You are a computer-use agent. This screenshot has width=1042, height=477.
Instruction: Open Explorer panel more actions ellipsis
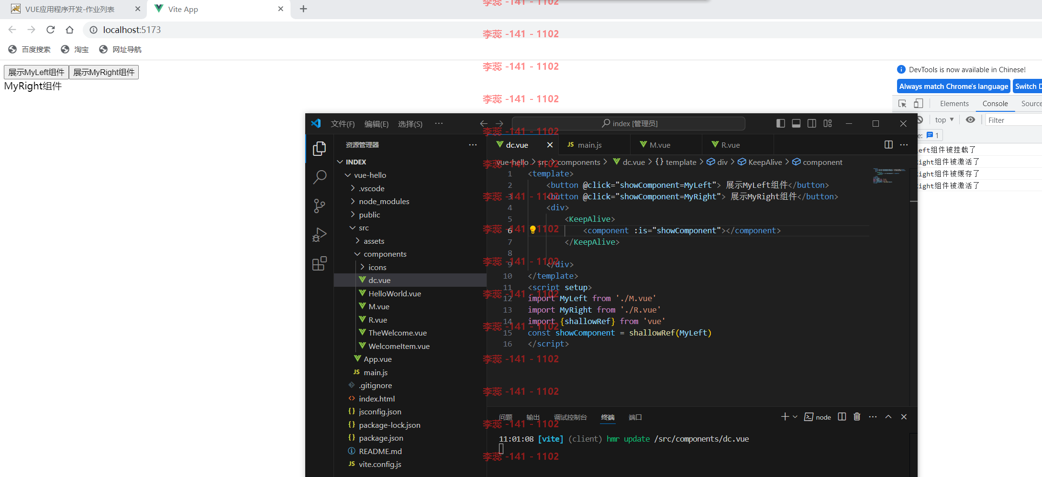tap(473, 145)
